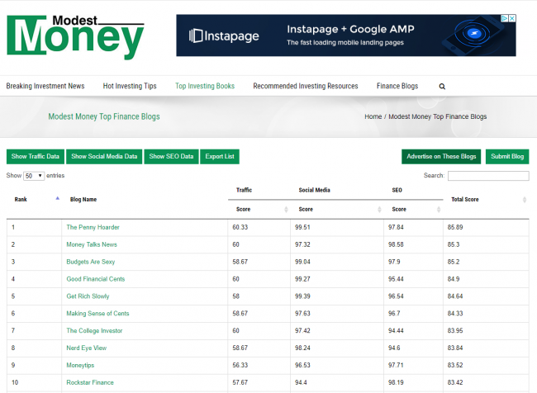Sort by Traffic Score column arrow

(x=286, y=210)
